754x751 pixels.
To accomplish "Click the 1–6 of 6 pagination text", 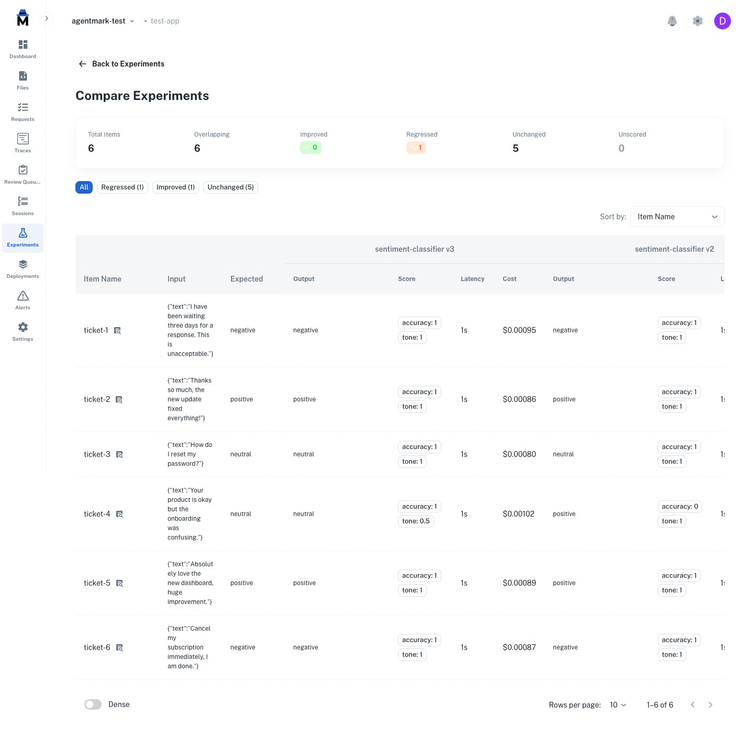I will point(660,705).
